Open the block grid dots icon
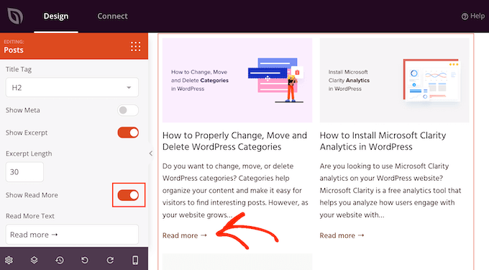 (136, 47)
